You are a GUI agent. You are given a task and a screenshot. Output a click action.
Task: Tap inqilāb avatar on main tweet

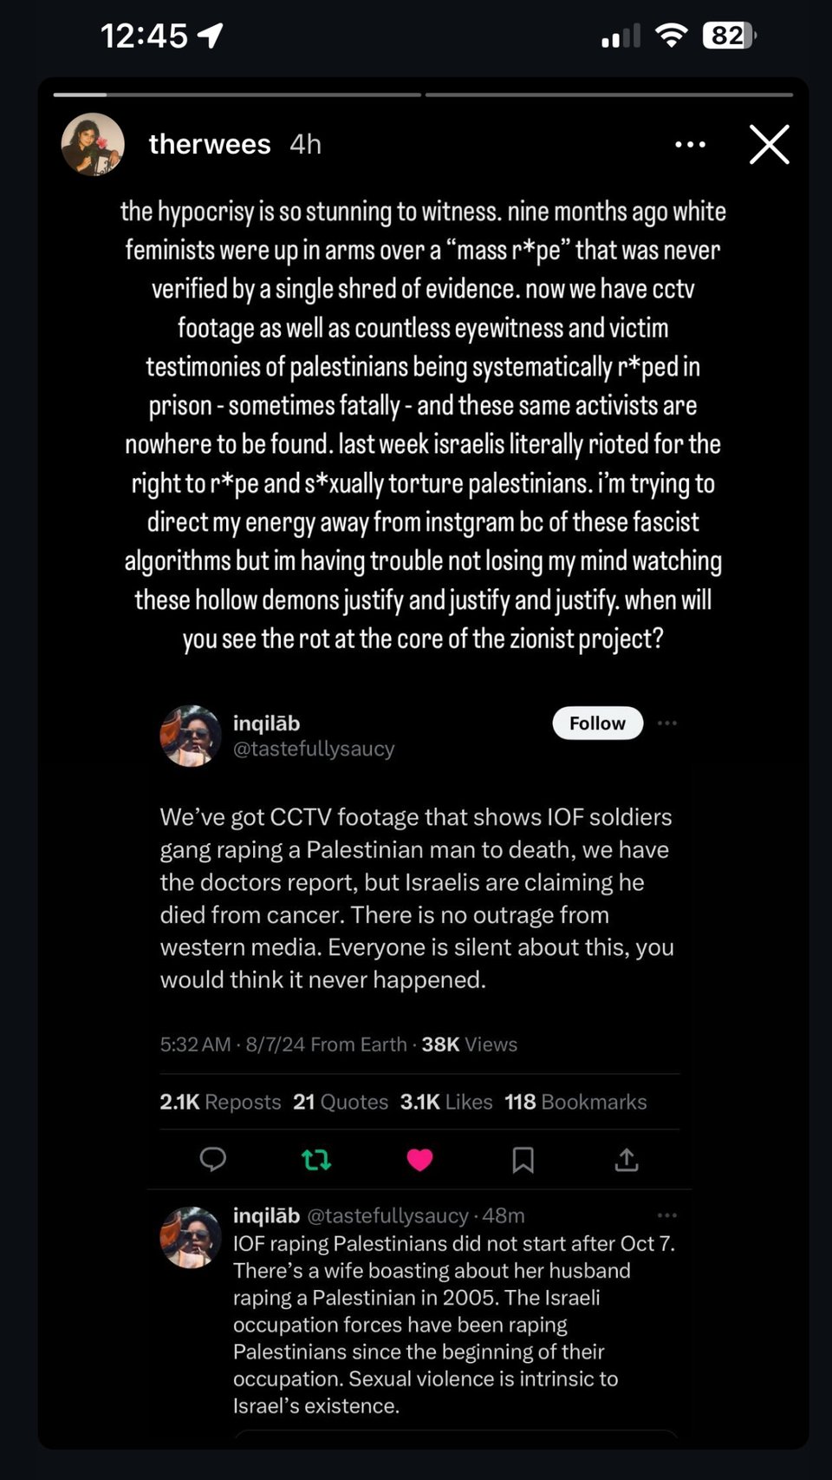[x=191, y=736]
